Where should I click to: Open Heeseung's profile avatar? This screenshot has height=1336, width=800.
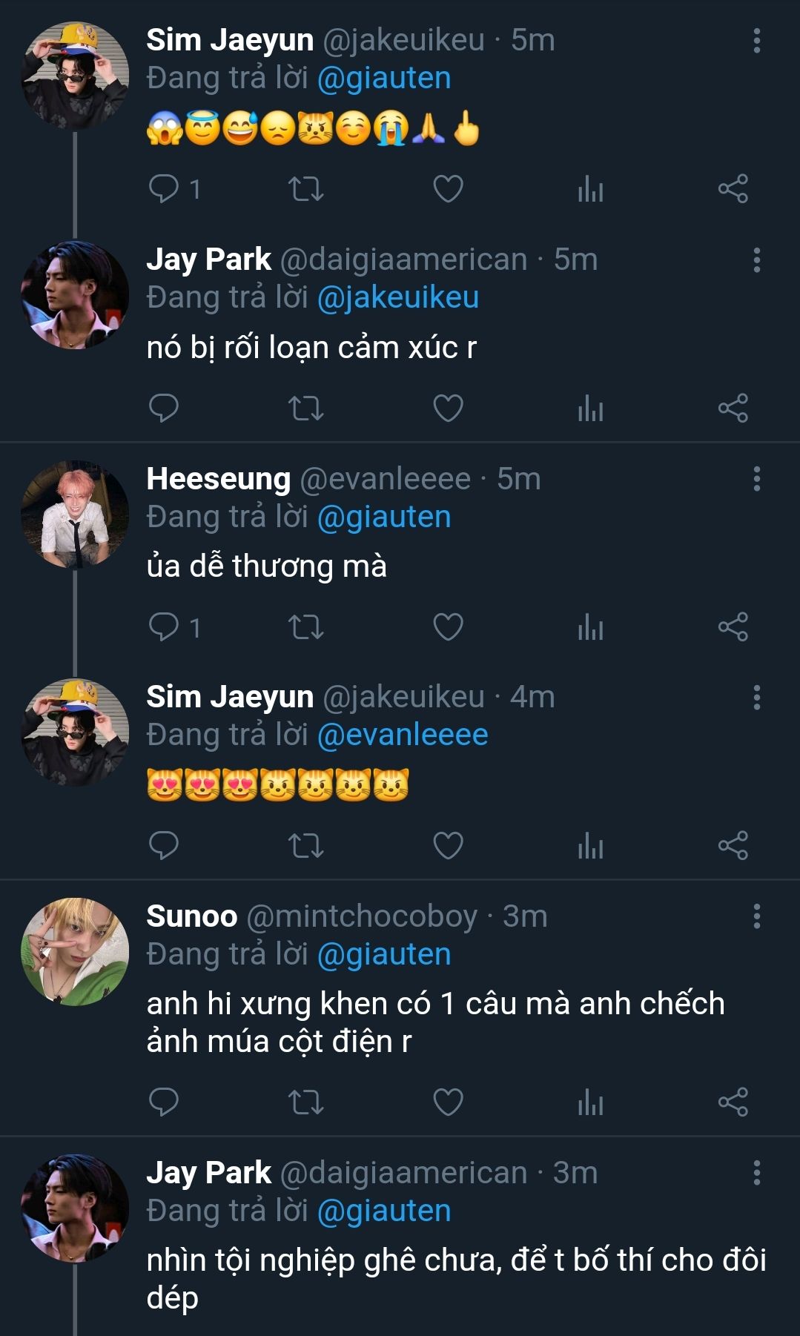pos(75,515)
